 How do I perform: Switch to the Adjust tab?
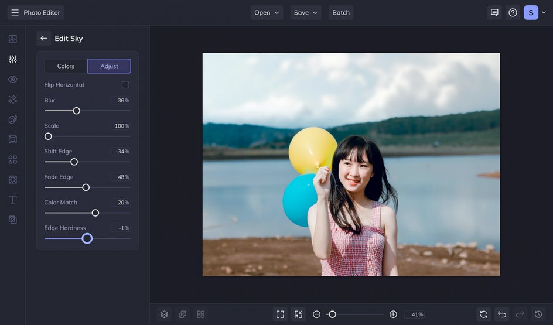[110, 66]
